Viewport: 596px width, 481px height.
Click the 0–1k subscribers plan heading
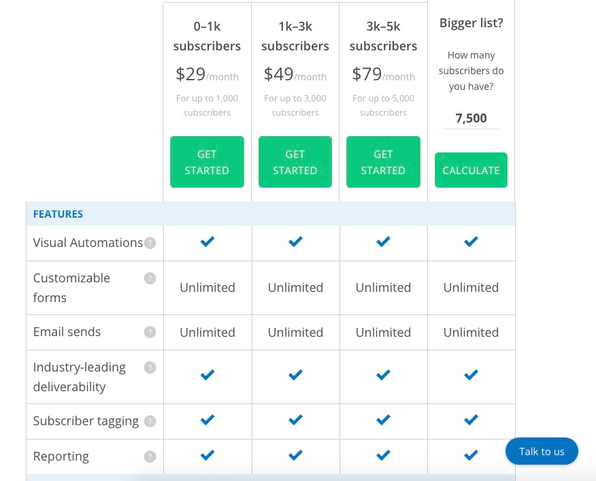pyautogui.click(x=207, y=36)
